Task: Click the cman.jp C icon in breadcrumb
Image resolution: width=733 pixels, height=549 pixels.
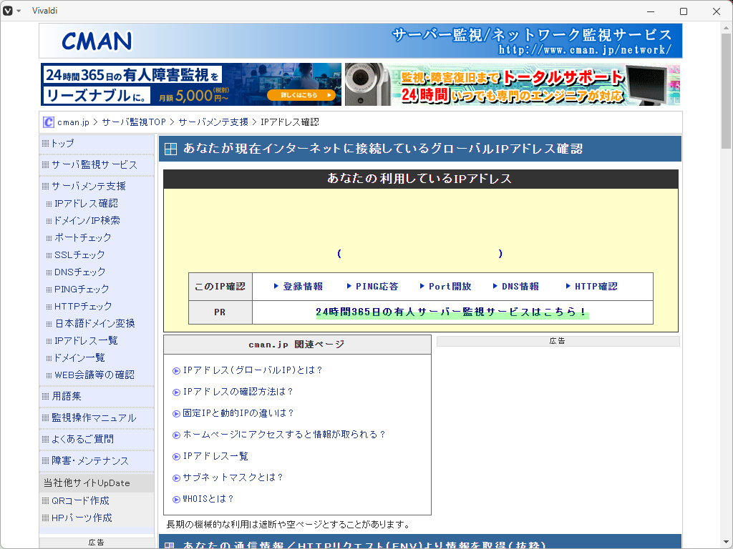Action: (48, 122)
